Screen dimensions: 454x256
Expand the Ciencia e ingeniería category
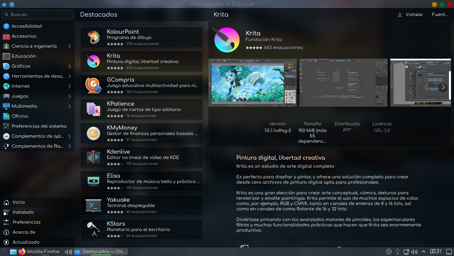click(69, 46)
